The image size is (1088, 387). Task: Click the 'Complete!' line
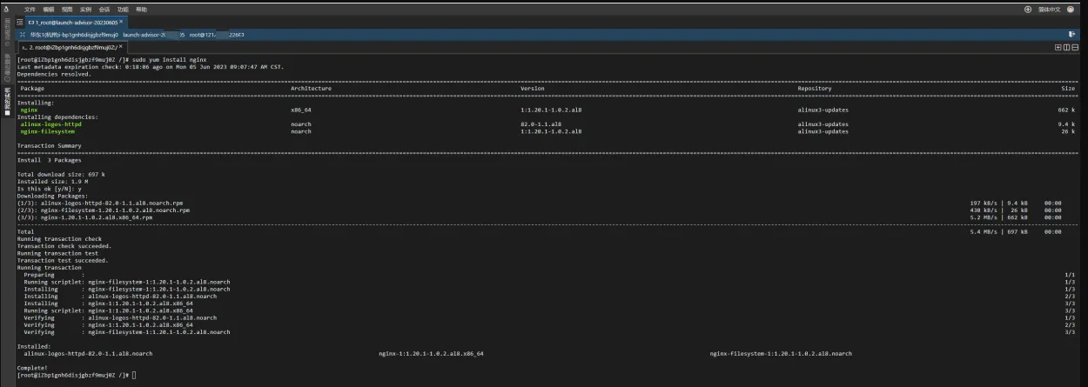(x=33, y=368)
